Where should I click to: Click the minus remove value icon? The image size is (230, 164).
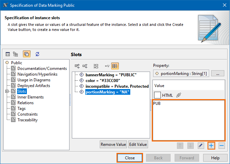tap(221, 146)
